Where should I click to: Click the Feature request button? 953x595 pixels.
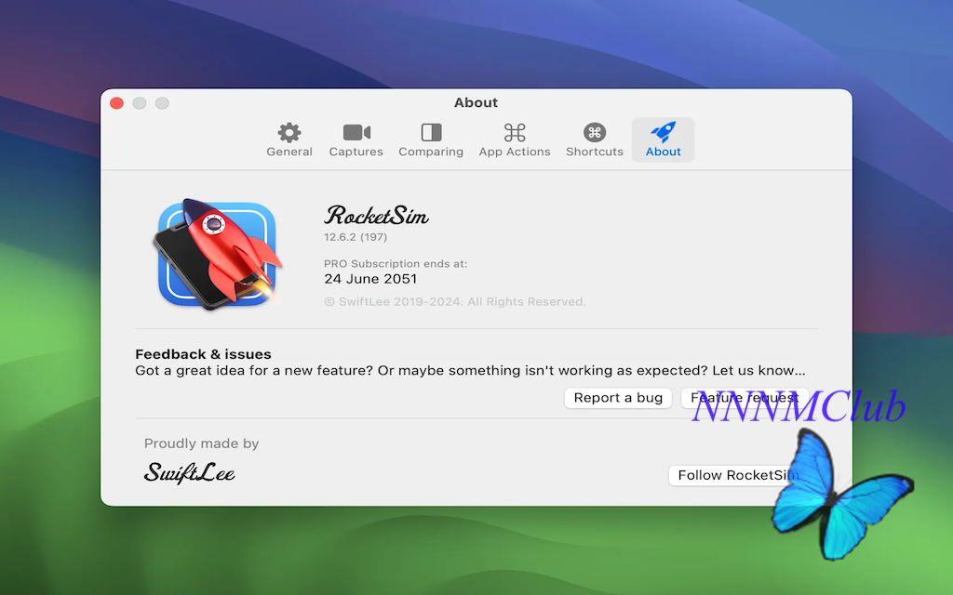745,398
